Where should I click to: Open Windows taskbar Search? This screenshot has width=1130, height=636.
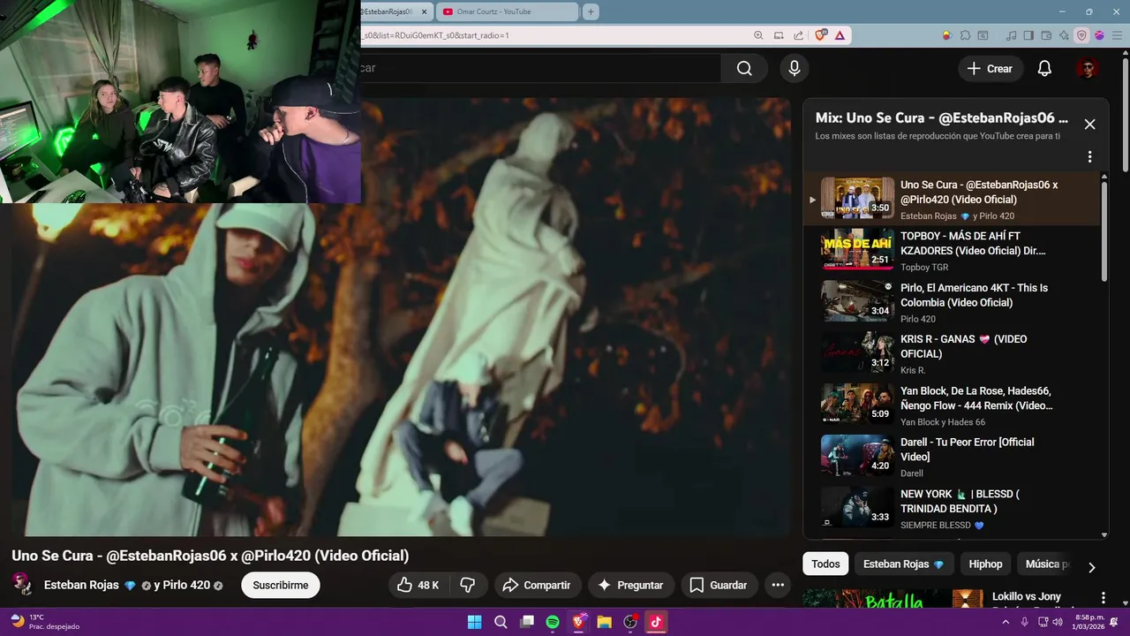[501, 622]
